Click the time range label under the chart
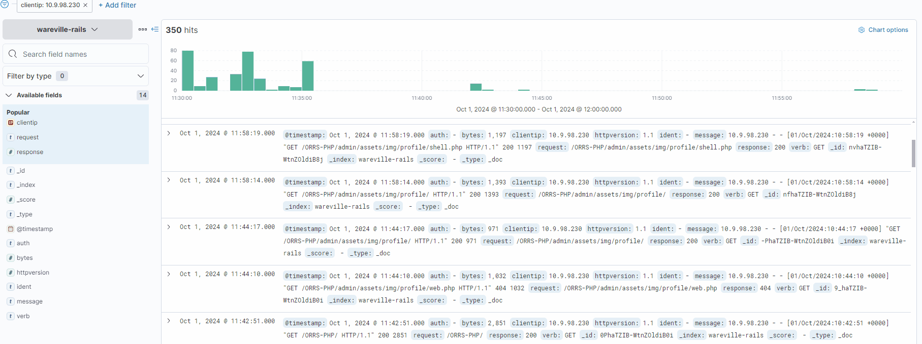Viewport: 922px width, 344px height. (538, 109)
